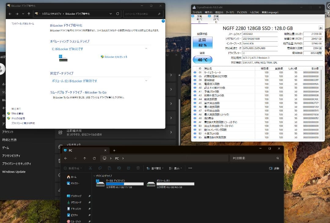Image resolution: width=330 pixels, height=223 pixels.
Task: Open the BitLocker help question mark
Action: point(163,21)
